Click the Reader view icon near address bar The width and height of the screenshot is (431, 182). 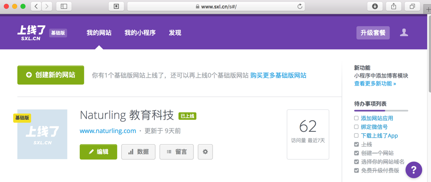point(116,6)
